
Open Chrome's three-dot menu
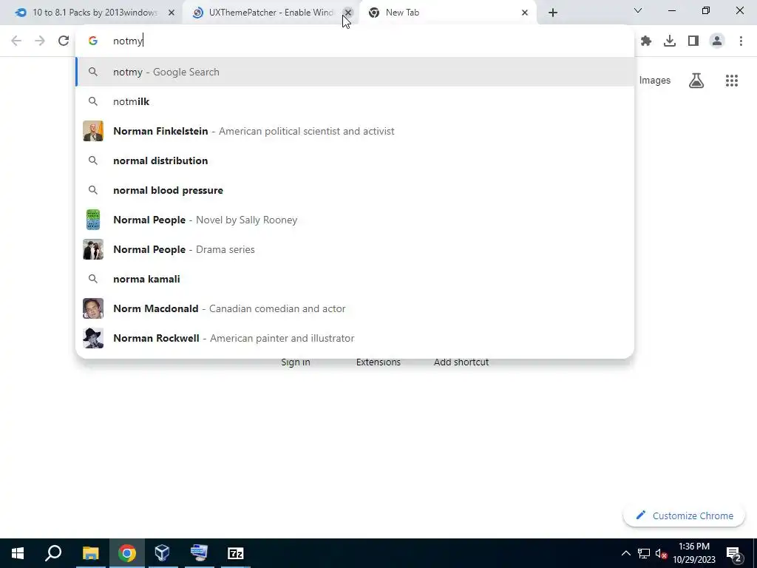click(x=741, y=41)
